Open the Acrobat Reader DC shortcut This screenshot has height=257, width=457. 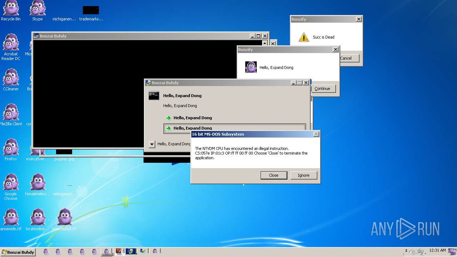coord(11,47)
